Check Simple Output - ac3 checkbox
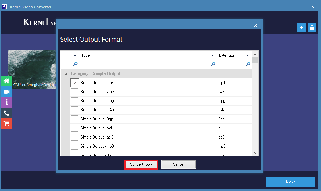 tap(74, 137)
